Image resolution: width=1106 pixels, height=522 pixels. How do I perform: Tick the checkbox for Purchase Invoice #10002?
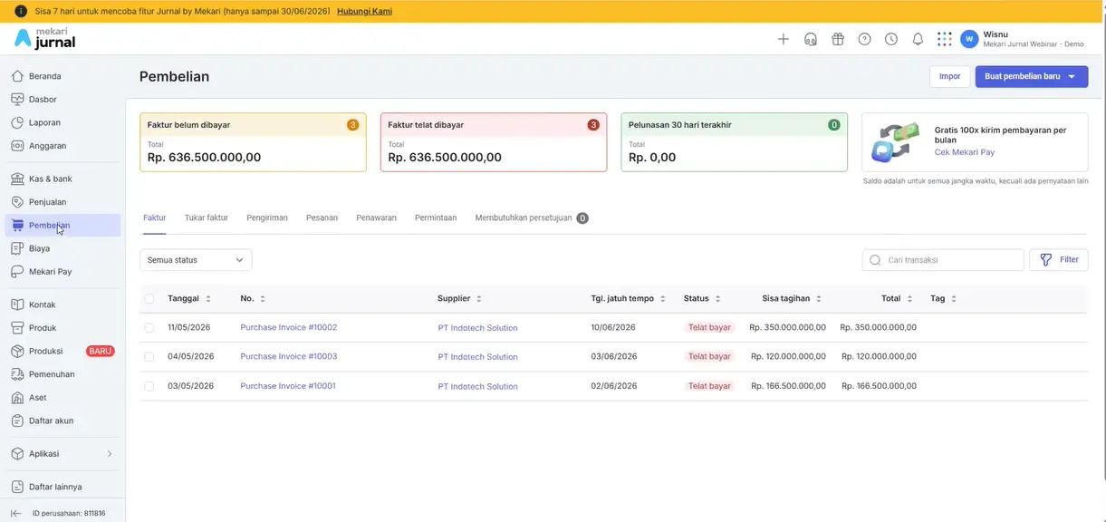149,327
